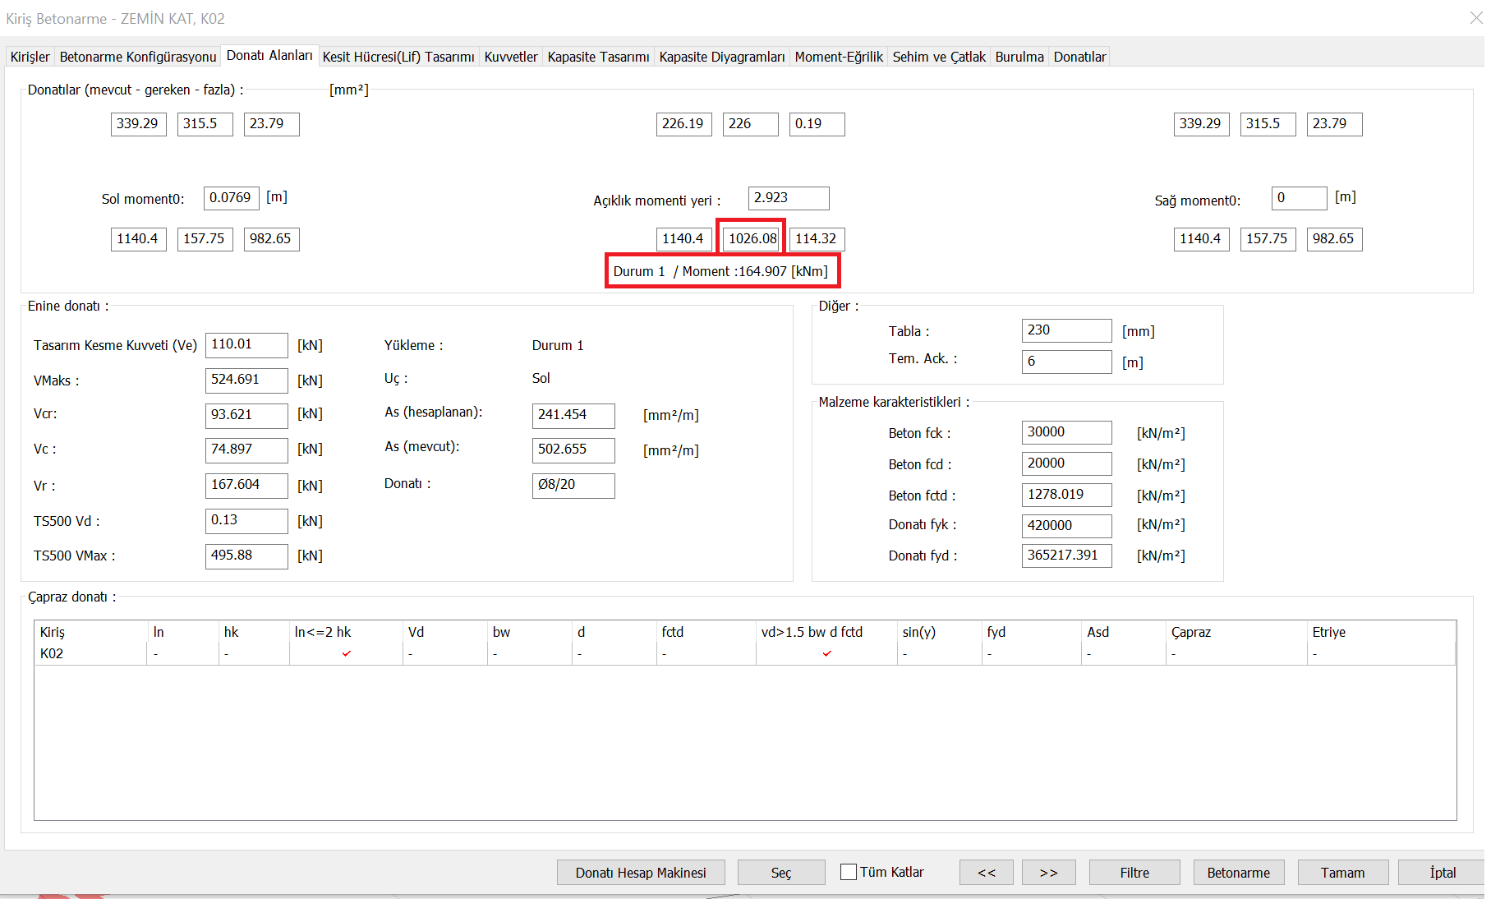Click the Betonarme button
Viewport: 1491px width, 899px height.
pyautogui.click(x=1238, y=872)
